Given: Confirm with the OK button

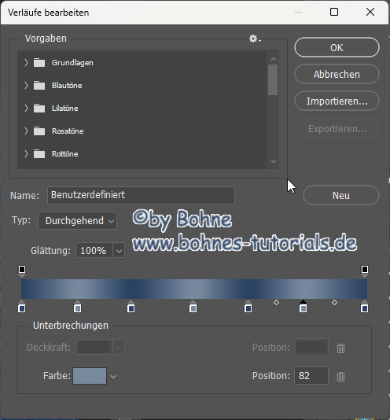Looking at the screenshot, I should click(337, 48).
